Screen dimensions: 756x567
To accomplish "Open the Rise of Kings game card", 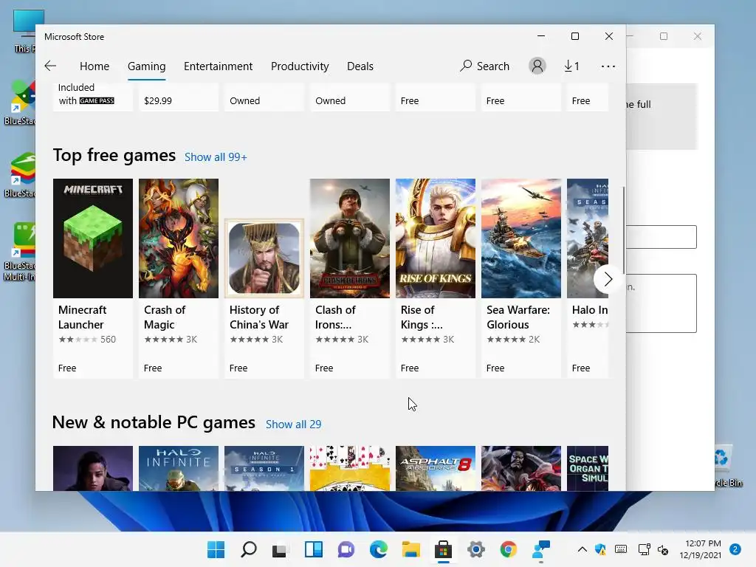I will coord(436,278).
